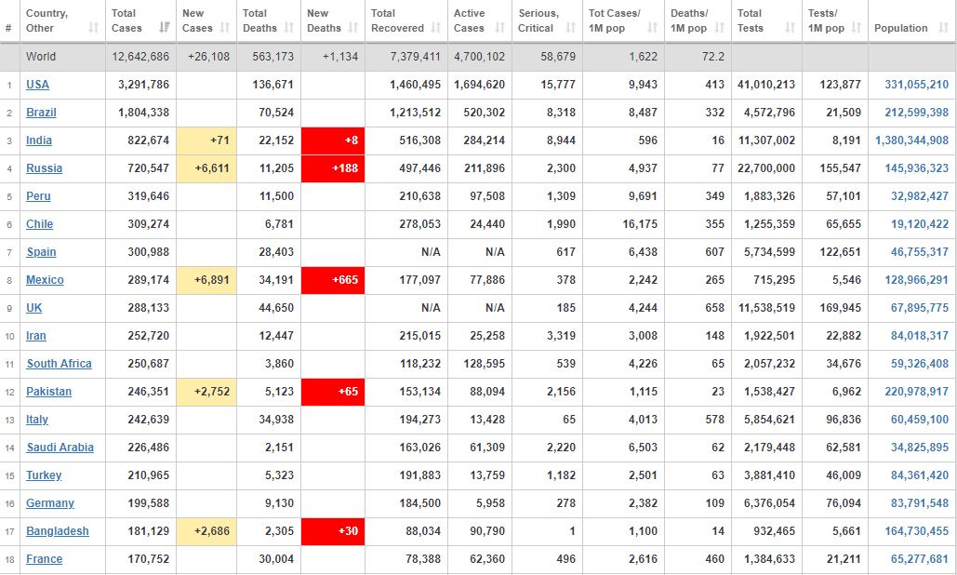Select Russia's new cases cell +6,611
The height and width of the screenshot is (575, 957).
point(206,168)
